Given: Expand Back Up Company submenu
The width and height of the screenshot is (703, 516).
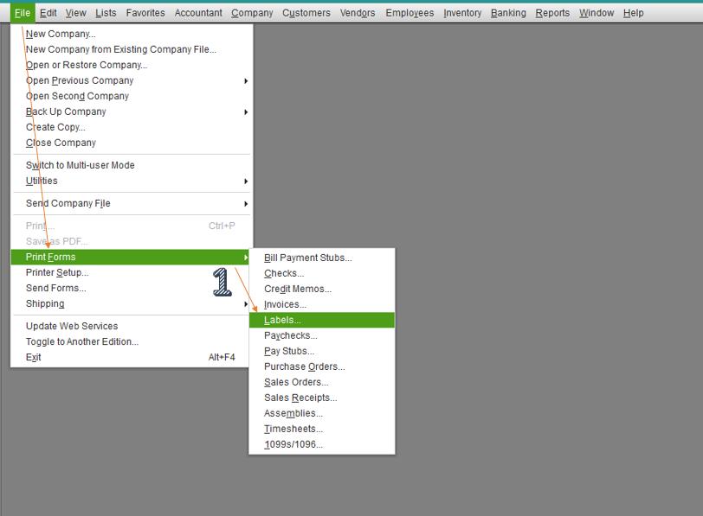Looking at the screenshot, I should [131, 111].
